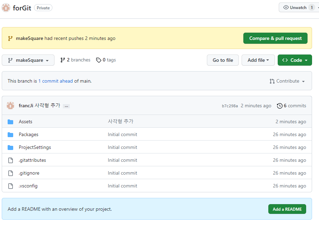The height and width of the screenshot is (226, 319).
Task: Click the Assets folder icon
Action: pyautogui.click(x=10, y=122)
